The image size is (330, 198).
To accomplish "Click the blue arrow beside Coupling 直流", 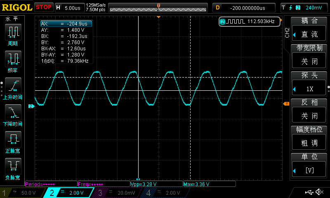I will click(x=294, y=35).
